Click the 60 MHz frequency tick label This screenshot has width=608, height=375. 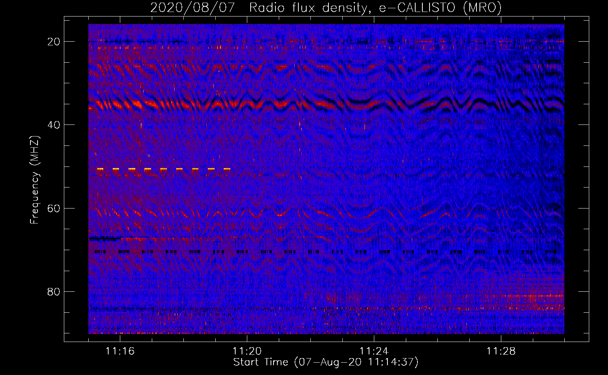[54, 208]
